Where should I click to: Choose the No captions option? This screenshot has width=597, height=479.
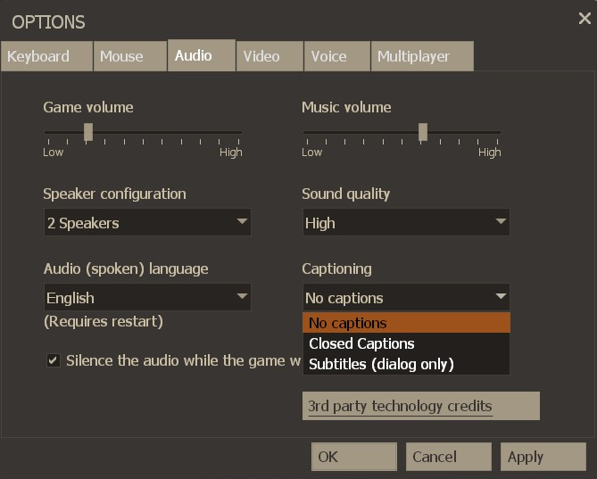(x=406, y=323)
